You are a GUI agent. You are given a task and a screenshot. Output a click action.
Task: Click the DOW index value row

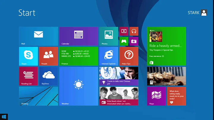tap(75, 51)
